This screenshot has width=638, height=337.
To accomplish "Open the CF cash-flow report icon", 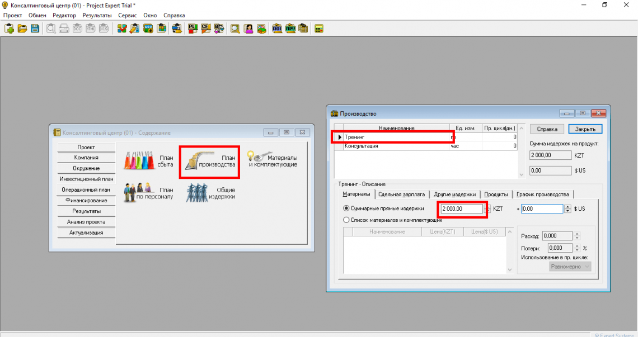I will [206, 29].
